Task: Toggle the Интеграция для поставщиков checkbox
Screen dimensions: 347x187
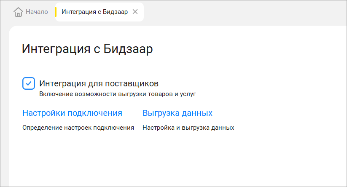Action: click(29, 83)
